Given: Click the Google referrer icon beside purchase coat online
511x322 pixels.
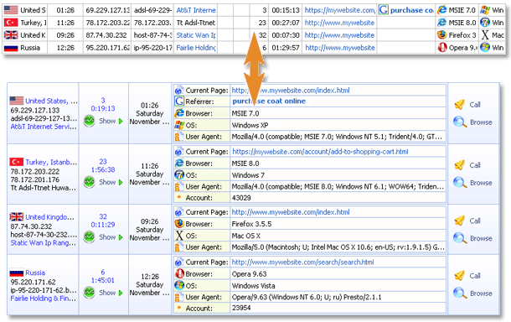Looking at the screenshot, I should coord(179,101).
